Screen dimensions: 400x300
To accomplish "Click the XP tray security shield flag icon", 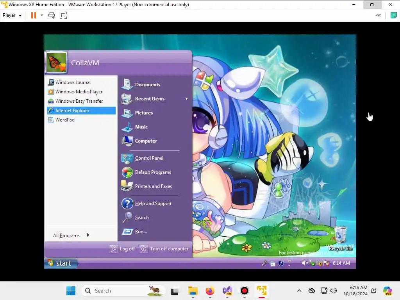I will coord(326,263).
